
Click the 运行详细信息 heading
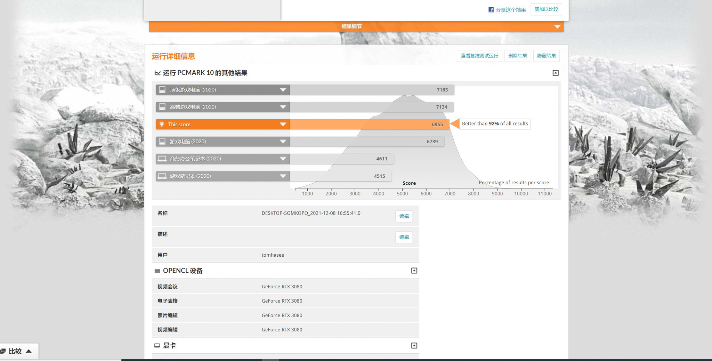pyautogui.click(x=173, y=56)
